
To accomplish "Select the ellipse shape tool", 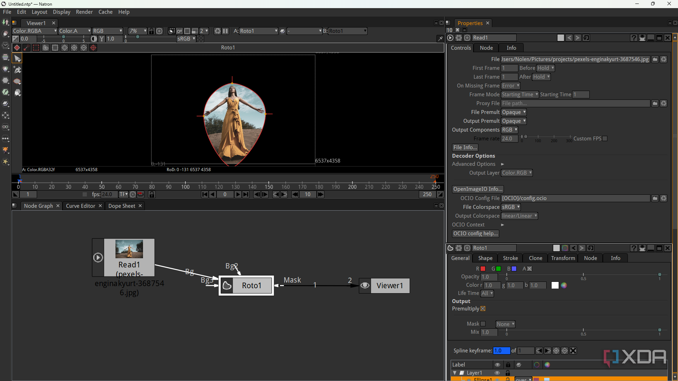I will tap(17, 81).
